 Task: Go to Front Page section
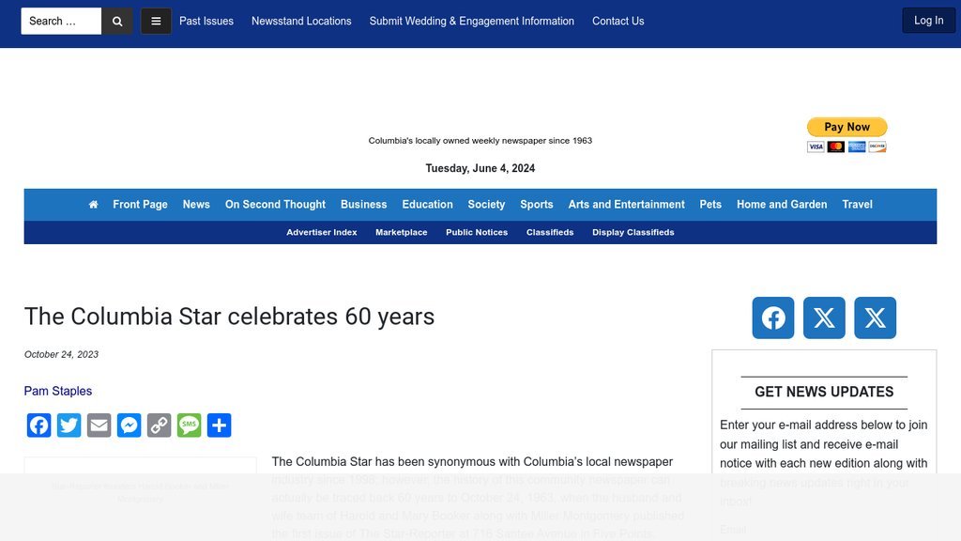[x=141, y=204]
